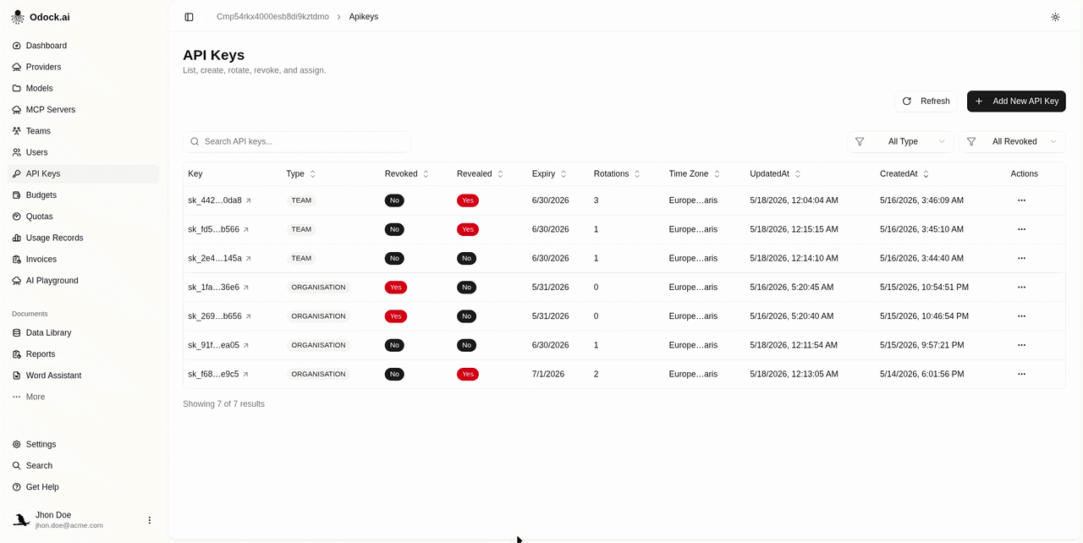
Task: Sort by the Revoked column
Action: (407, 173)
